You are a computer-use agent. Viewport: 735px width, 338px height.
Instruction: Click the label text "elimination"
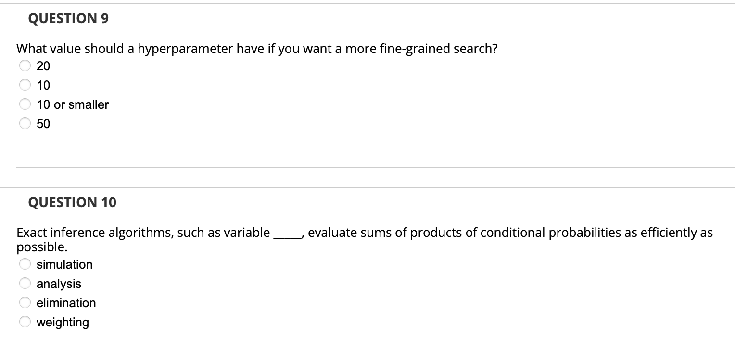[66, 303]
